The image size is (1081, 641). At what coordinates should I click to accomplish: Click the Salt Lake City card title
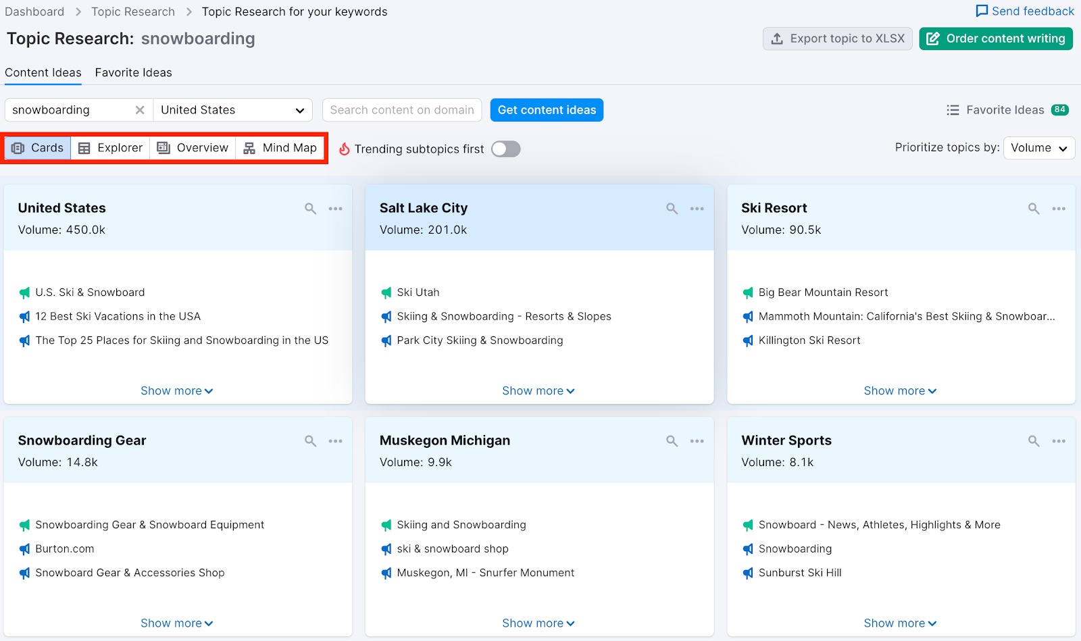(x=424, y=208)
